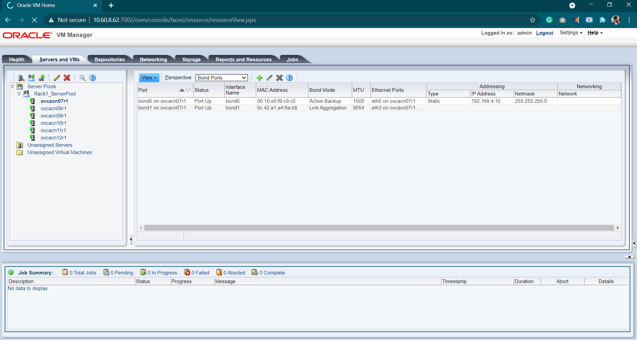The width and height of the screenshot is (637, 340).
Task: Click the horizontal scrollbar of the table
Action: [379, 228]
